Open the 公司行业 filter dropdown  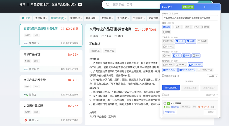coord(139,18)
